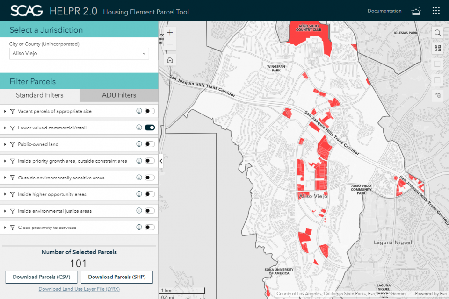Click the camera screenshot icon on map
The height and width of the screenshot is (299, 449).
click(x=437, y=96)
